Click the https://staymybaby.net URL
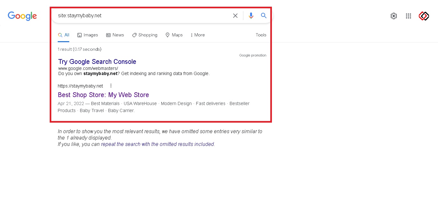The image size is (438, 205). 80,86
